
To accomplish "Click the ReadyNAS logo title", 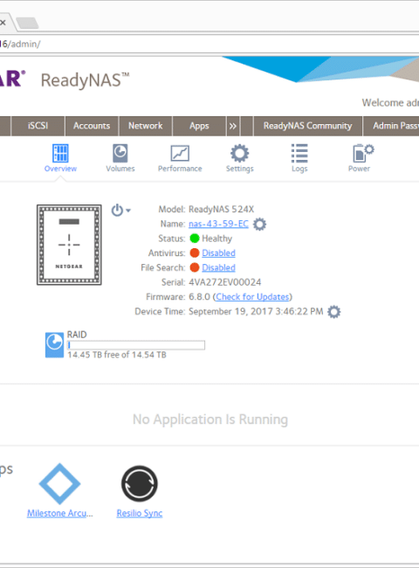I will tap(85, 80).
